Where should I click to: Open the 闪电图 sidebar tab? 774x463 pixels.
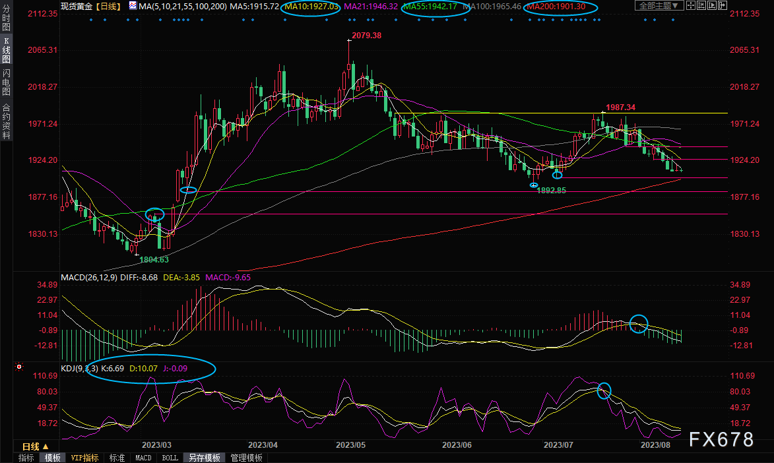click(x=6, y=82)
